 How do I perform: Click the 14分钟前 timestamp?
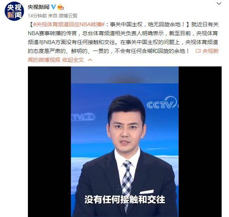[x=37, y=16]
